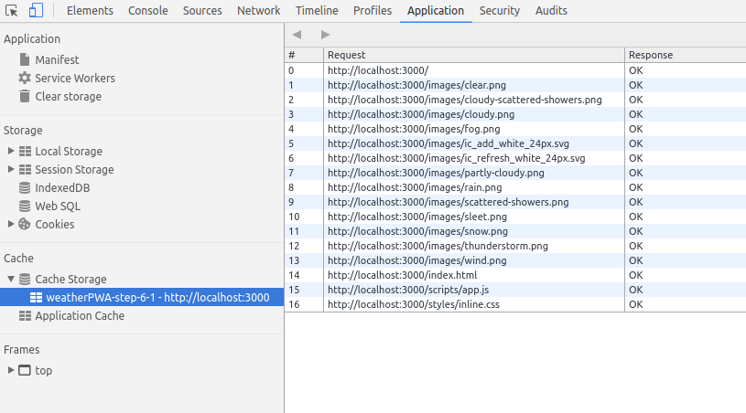
Task: Select the Service Workers gear icon
Action: coord(25,78)
